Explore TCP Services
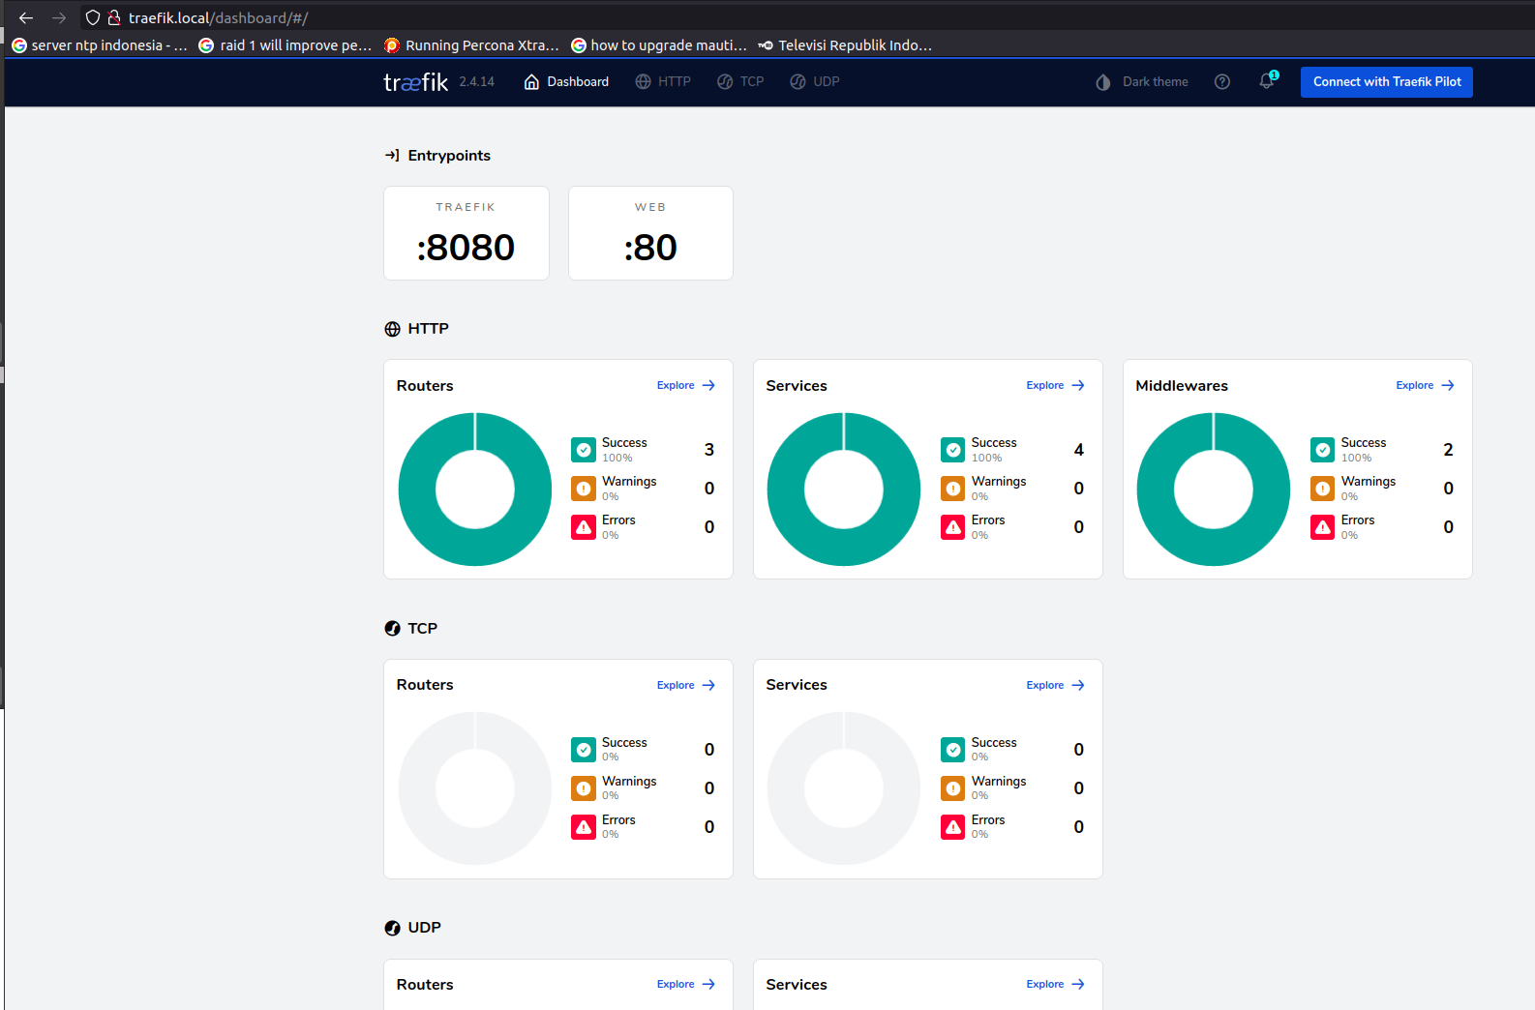 [1056, 685]
